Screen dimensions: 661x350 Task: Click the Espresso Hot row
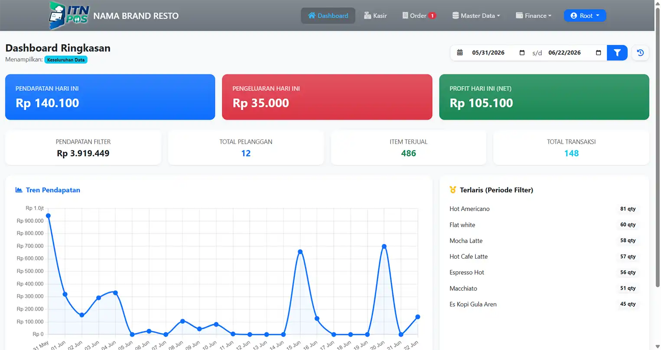pyautogui.click(x=544, y=272)
